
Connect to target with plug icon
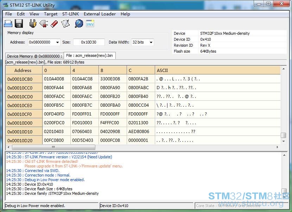click(33, 24)
